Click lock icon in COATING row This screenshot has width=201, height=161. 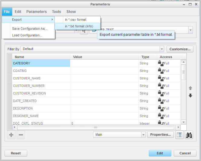[161, 71]
